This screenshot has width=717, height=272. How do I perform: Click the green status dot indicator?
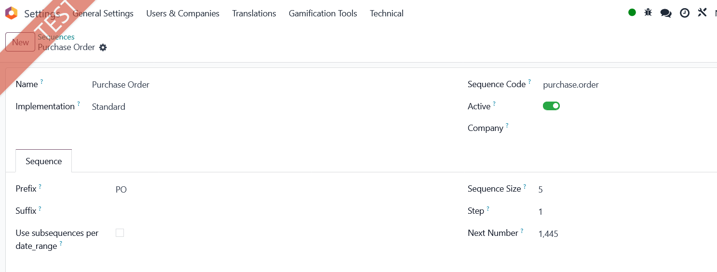[632, 13]
